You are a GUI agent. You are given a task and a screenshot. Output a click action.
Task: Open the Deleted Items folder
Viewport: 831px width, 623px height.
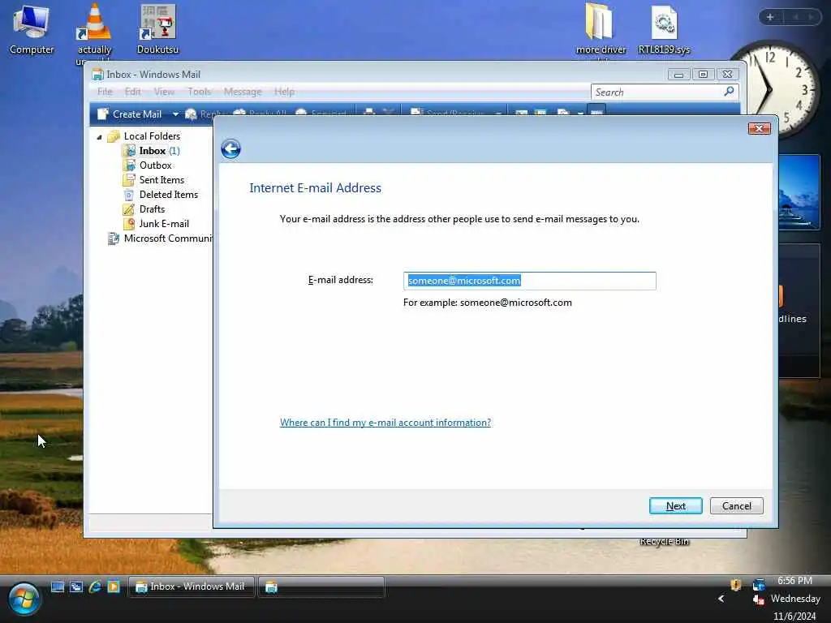coord(161,195)
